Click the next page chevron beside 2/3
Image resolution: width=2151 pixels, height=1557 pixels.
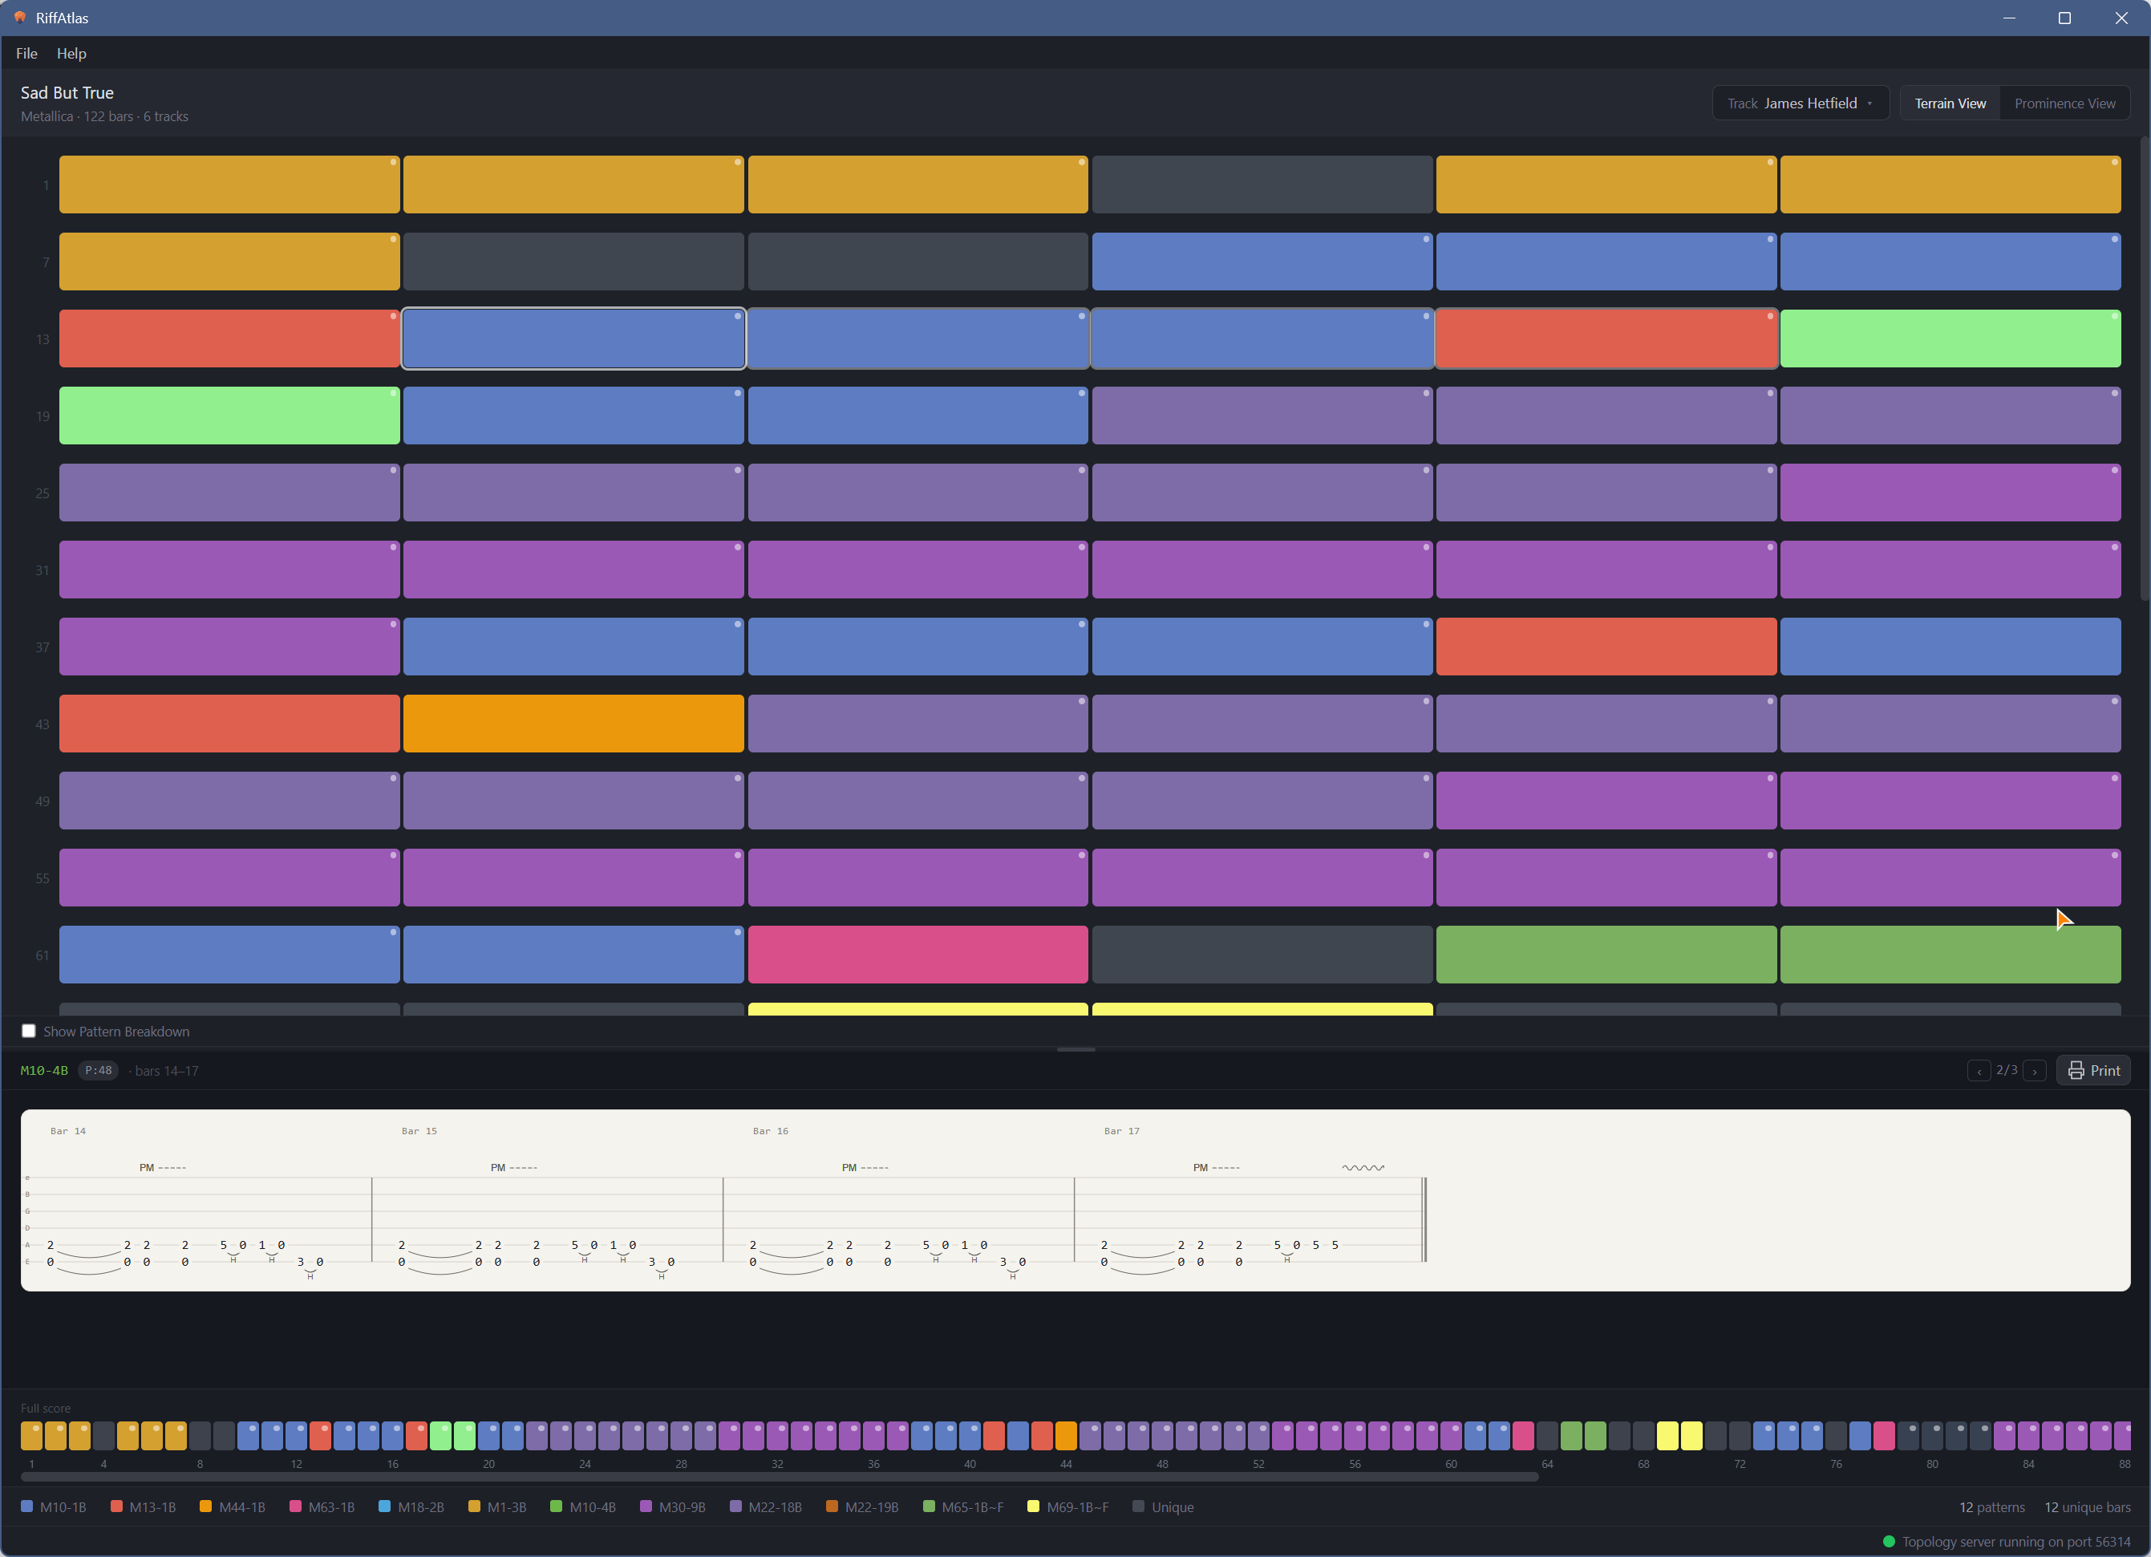[x=2035, y=1070]
